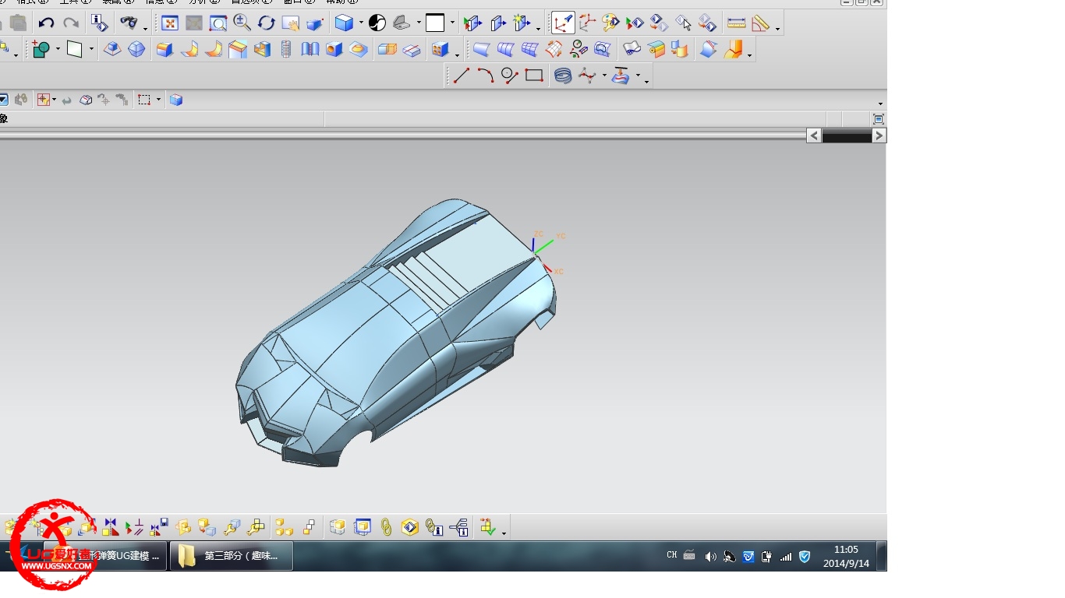Toggle perspective view cube icon

tap(315, 23)
